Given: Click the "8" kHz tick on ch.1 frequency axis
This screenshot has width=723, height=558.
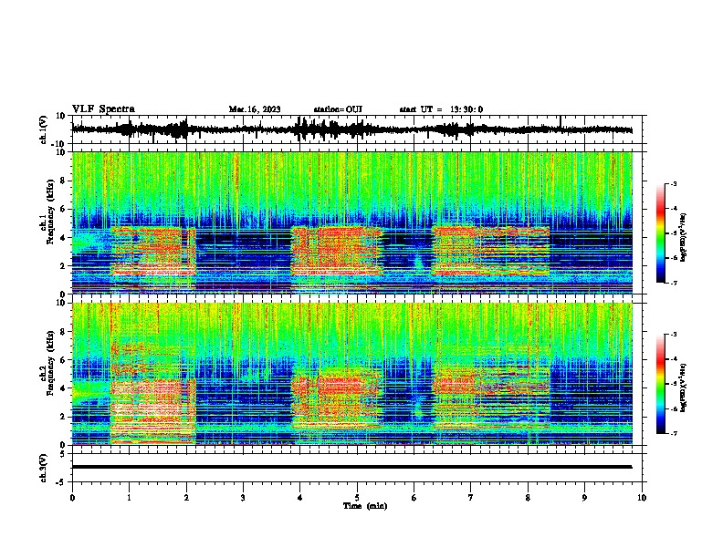Looking at the screenshot, I should point(64,181).
